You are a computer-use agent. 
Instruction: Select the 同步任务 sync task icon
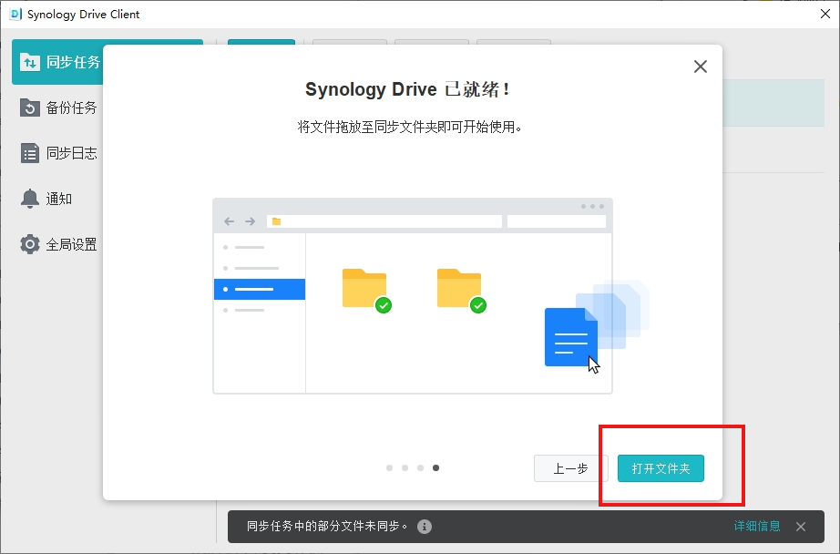pos(30,62)
